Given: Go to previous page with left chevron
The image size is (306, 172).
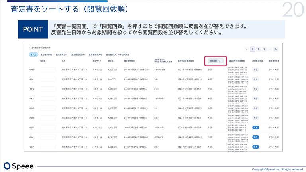Looking at the screenshot, I should [x=247, y=49].
